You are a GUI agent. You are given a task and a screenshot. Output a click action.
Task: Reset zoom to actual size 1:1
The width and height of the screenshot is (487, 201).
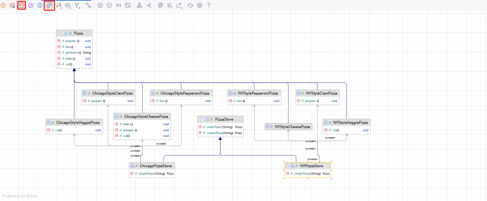(119, 6)
